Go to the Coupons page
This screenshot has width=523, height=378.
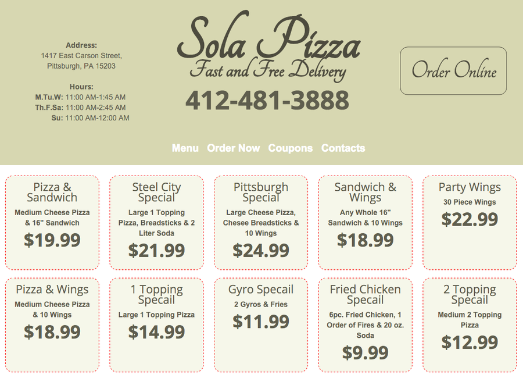tap(290, 148)
